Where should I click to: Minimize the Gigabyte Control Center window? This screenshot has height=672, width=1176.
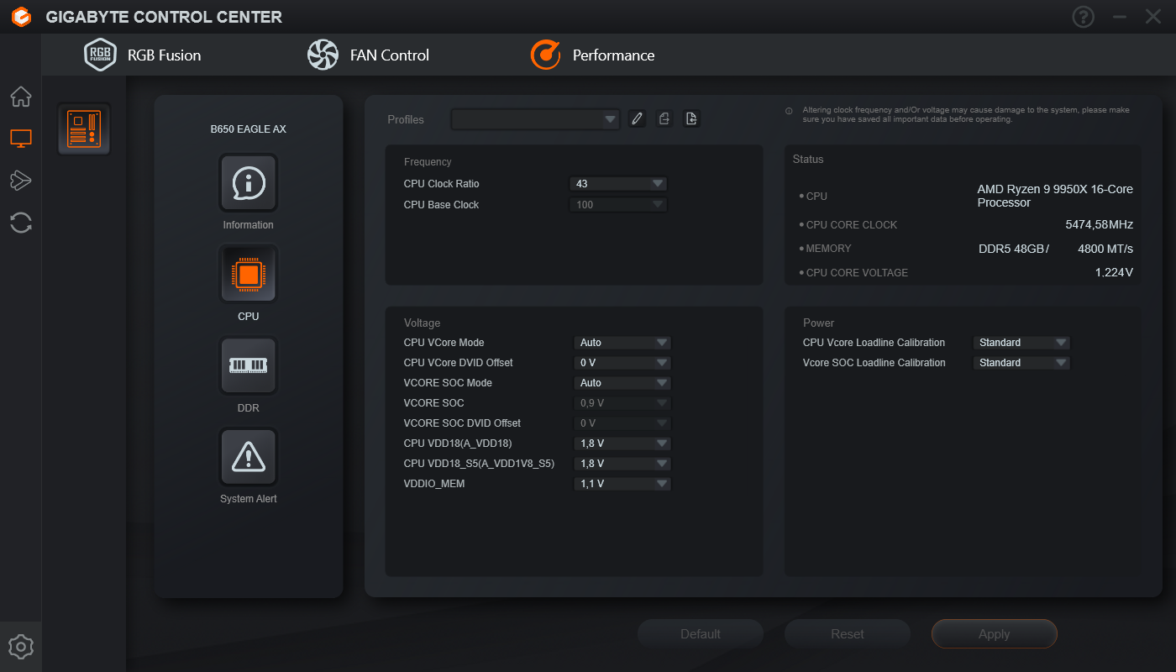pyautogui.click(x=1119, y=17)
